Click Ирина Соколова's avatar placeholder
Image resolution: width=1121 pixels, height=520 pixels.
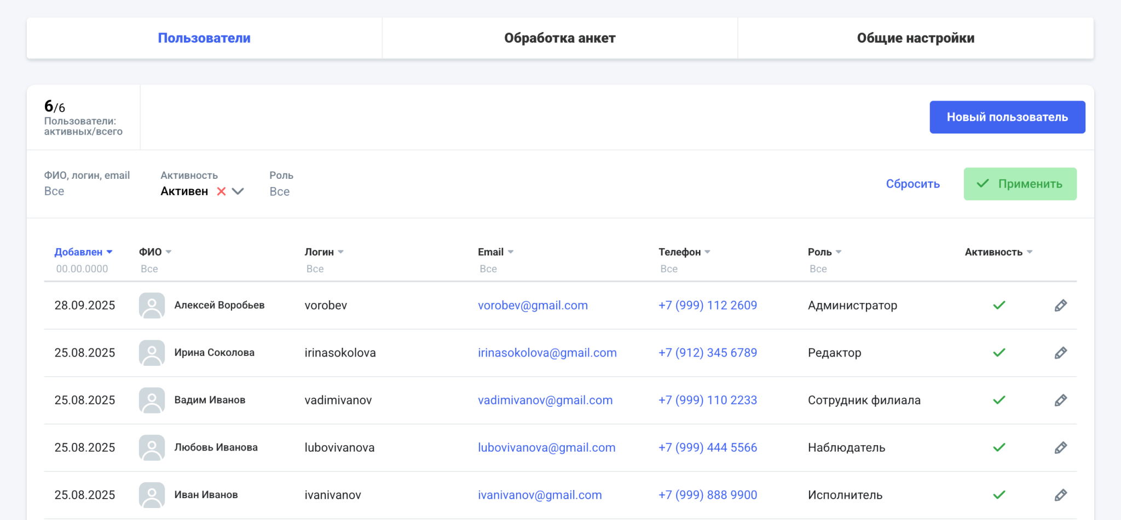tap(152, 353)
